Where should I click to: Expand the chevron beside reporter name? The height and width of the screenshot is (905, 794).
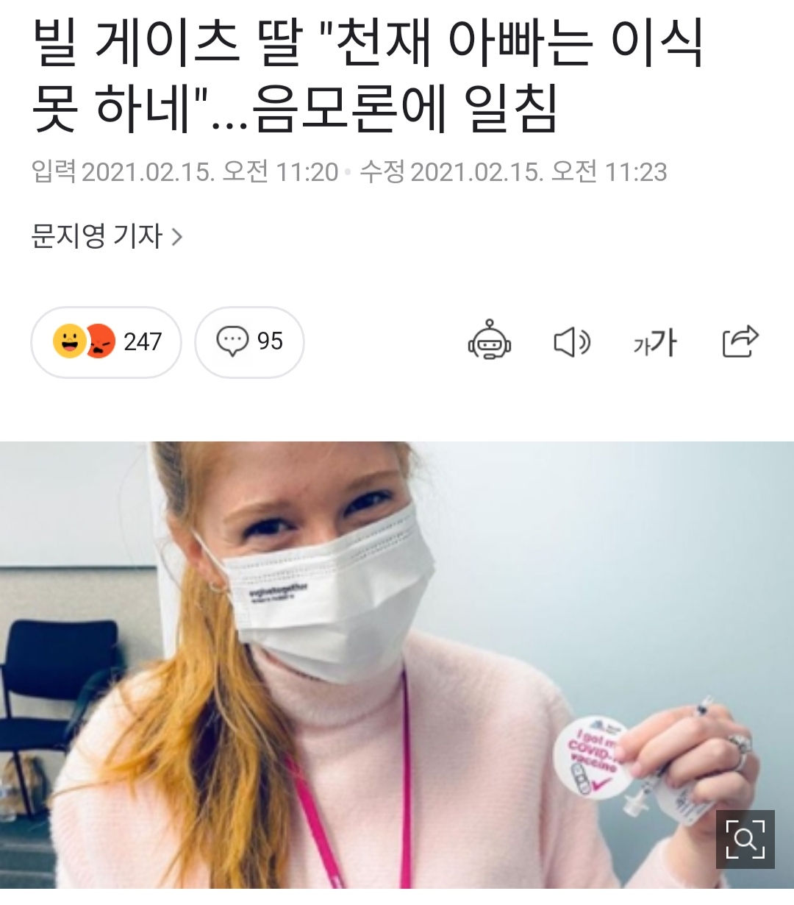[x=176, y=237]
